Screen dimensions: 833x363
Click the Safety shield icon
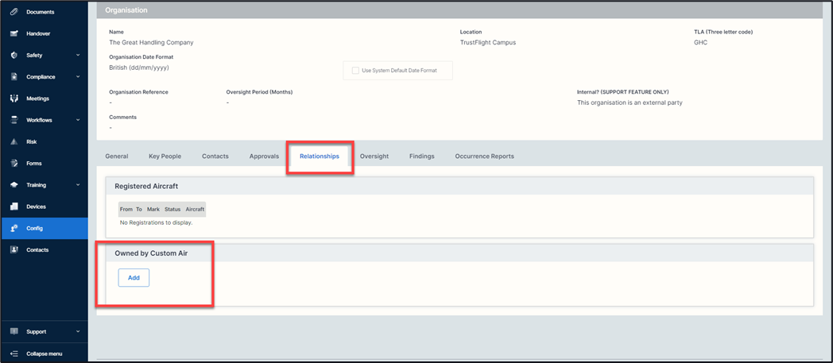pos(14,56)
